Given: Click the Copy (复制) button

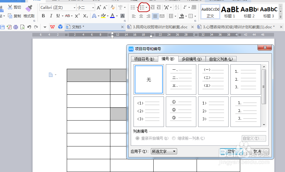Looking at the screenshot, I should tap(15, 16).
